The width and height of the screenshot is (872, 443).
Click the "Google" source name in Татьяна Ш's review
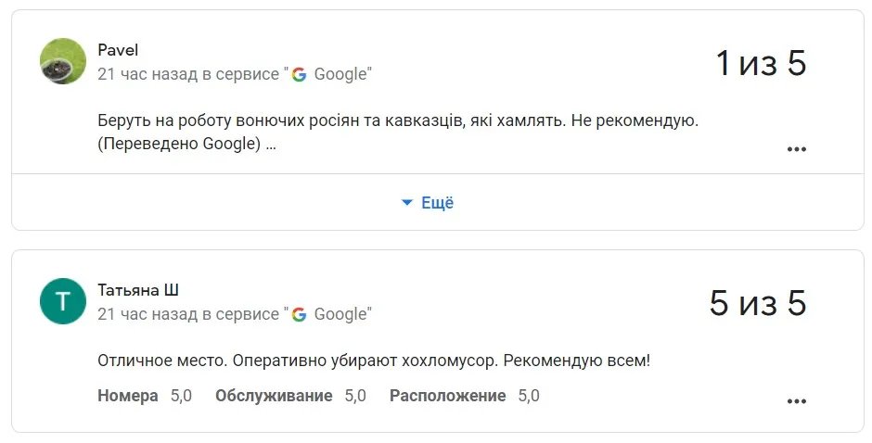(x=340, y=314)
